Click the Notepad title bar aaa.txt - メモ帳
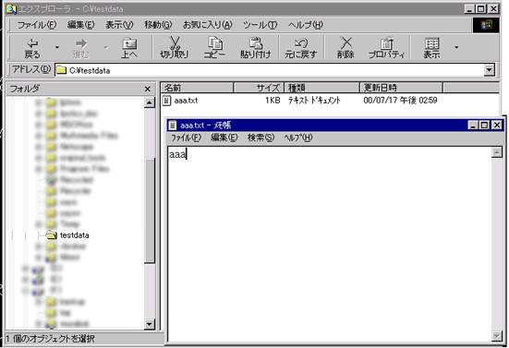This screenshot has width=509, height=348. click(205, 126)
